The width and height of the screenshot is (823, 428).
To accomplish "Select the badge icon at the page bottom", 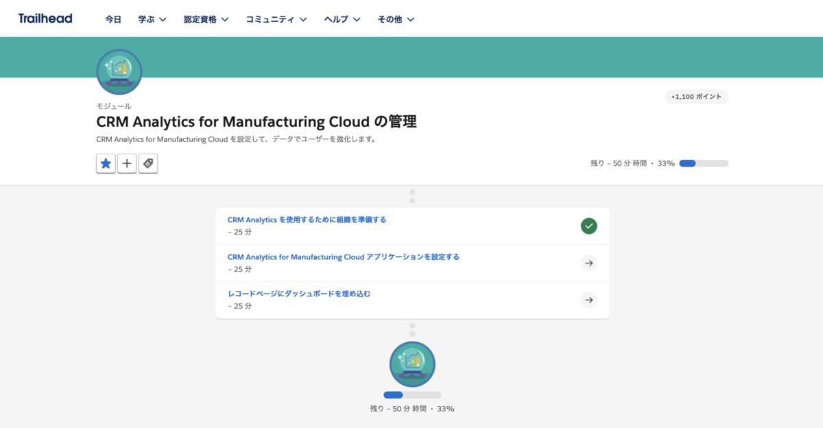I will 412,364.
